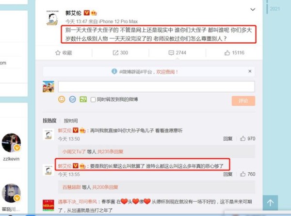Check 同时转发到我的微博 checkbox
This screenshot has width=291, height=216.
[x=93, y=100]
